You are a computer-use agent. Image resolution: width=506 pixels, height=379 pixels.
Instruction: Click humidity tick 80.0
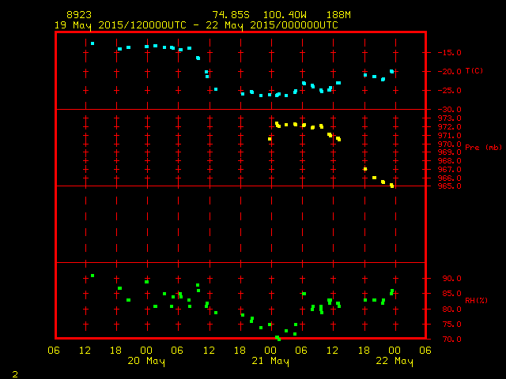(451, 309)
